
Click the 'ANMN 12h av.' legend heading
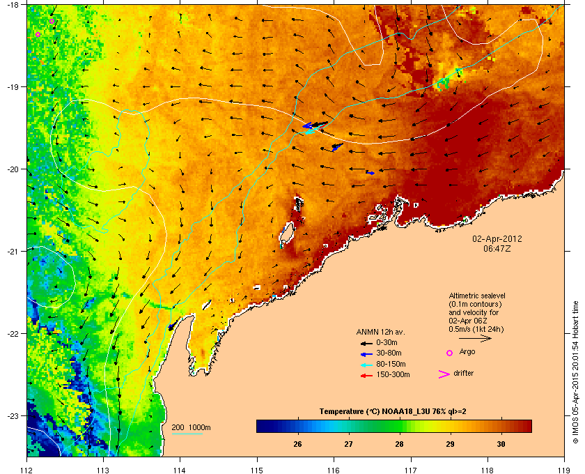(x=380, y=332)
